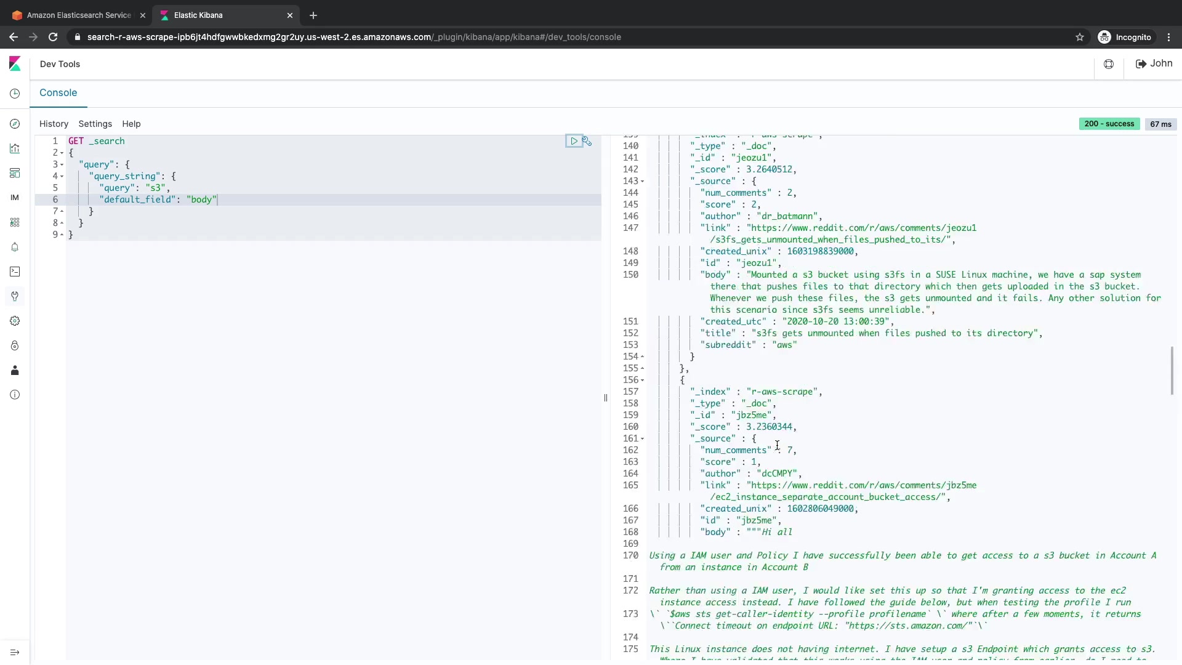Select the Console tab
The width and height of the screenshot is (1182, 665).
coord(58,93)
